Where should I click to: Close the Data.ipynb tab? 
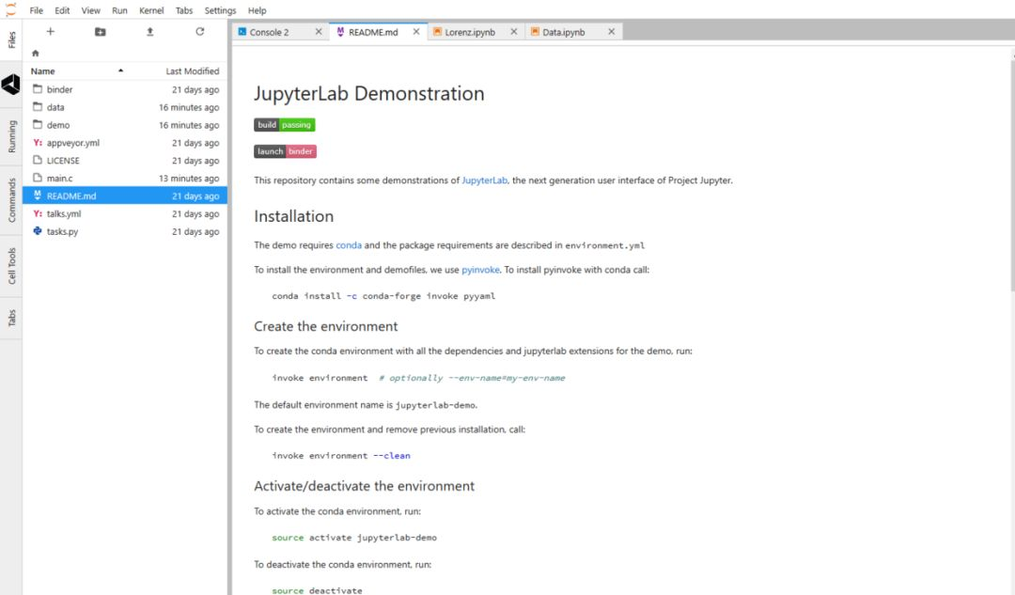click(612, 32)
